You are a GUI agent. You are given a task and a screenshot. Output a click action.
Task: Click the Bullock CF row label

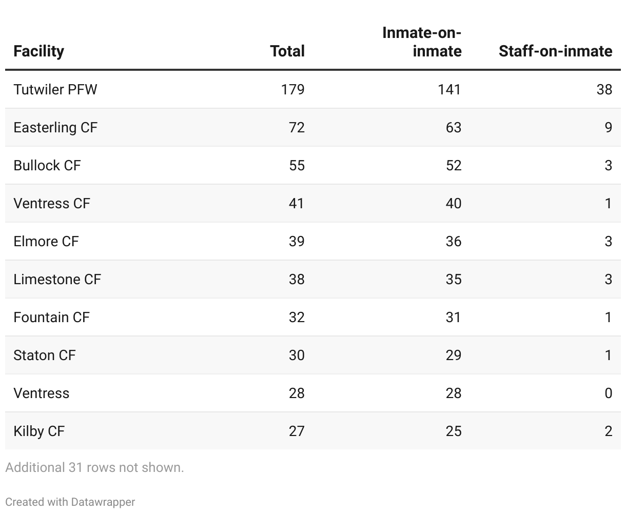click(47, 165)
